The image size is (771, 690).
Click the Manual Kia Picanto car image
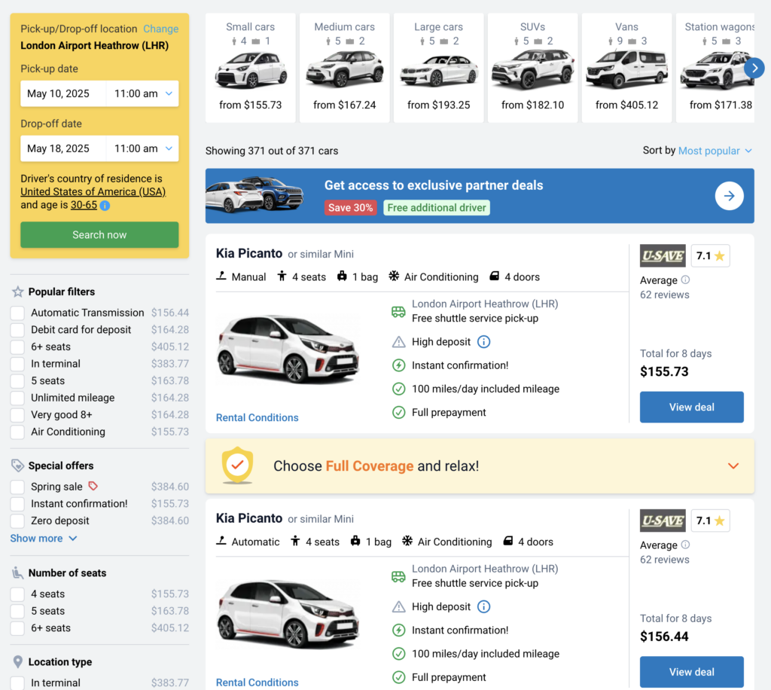(x=288, y=350)
